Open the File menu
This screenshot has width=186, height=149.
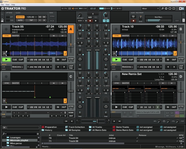coord(2,5)
